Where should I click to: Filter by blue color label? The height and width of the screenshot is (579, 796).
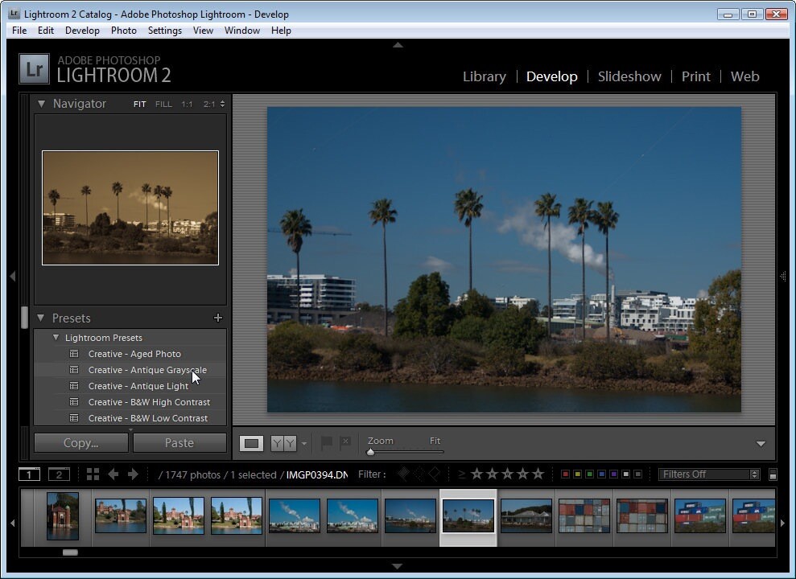tap(601, 474)
